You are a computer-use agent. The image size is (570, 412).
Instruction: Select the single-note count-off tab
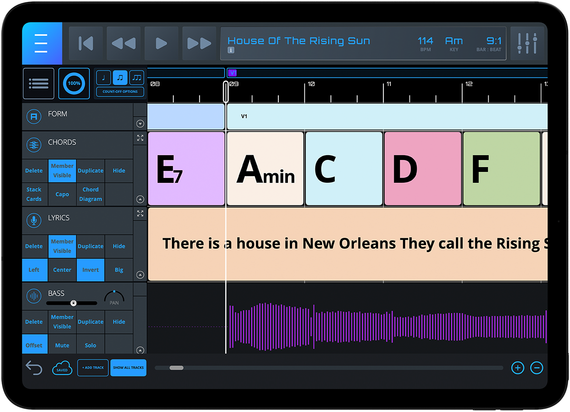point(103,78)
